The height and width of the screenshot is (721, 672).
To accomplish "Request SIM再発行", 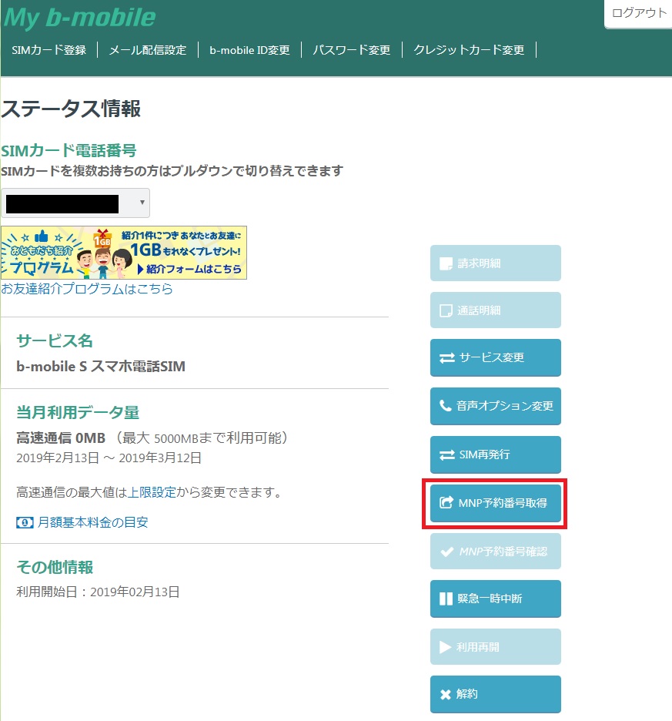I will coord(496,454).
